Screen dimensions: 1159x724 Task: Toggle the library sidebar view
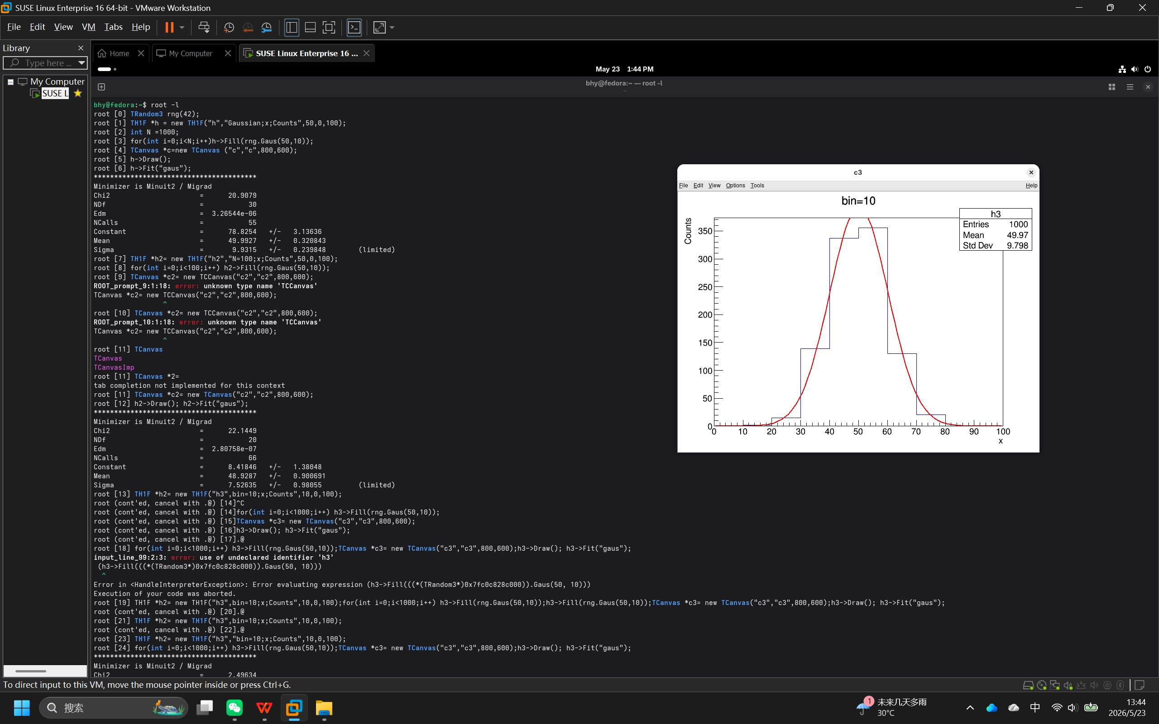pos(291,27)
